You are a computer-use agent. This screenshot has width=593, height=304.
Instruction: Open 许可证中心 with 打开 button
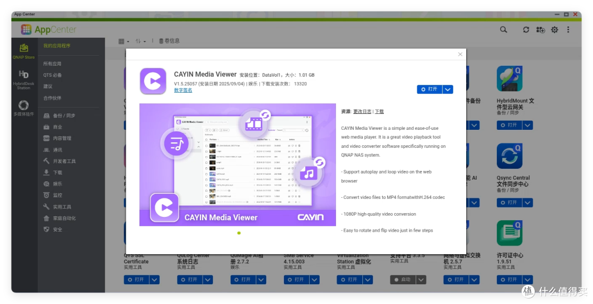(x=510, y=279)
